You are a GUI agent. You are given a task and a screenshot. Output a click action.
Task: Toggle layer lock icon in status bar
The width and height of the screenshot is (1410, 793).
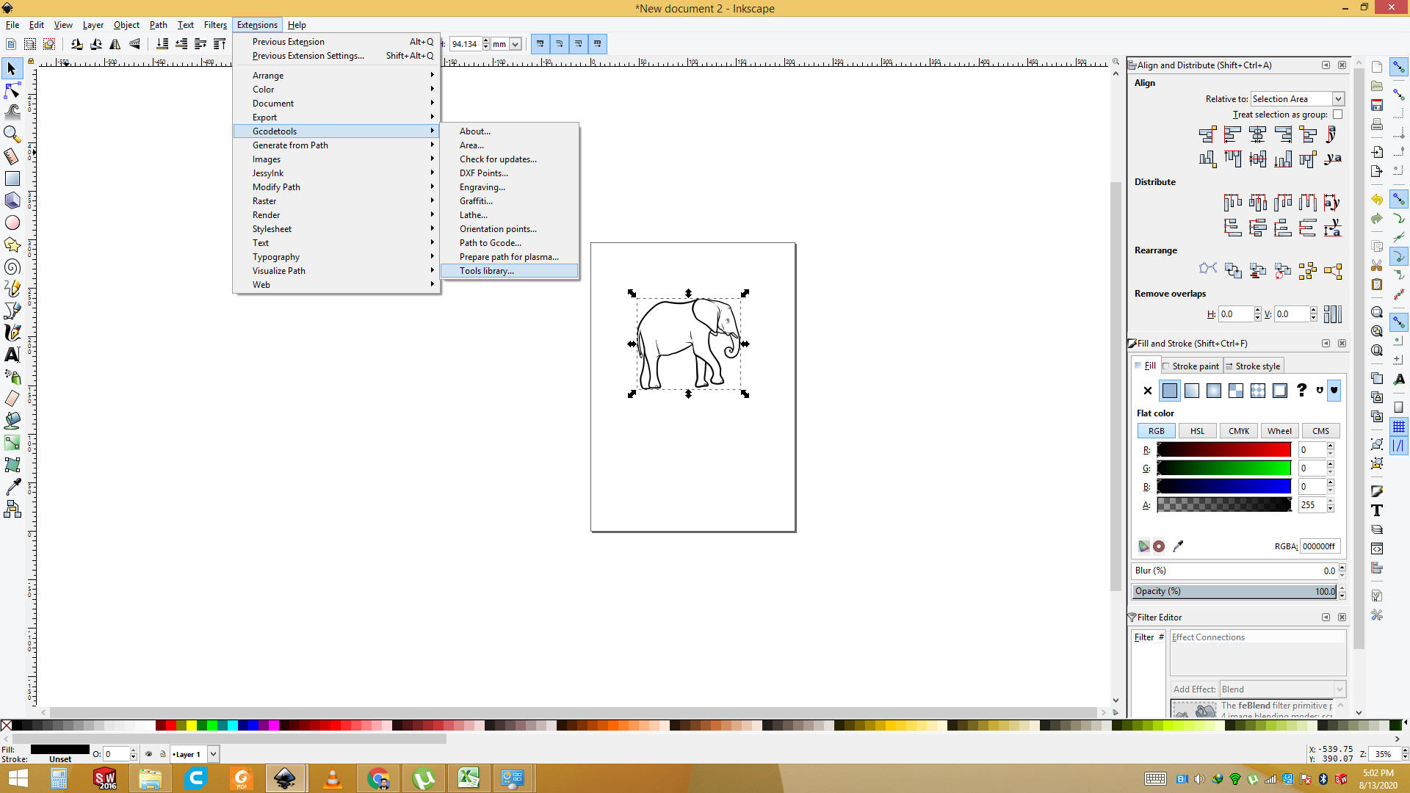pos(163,754)
